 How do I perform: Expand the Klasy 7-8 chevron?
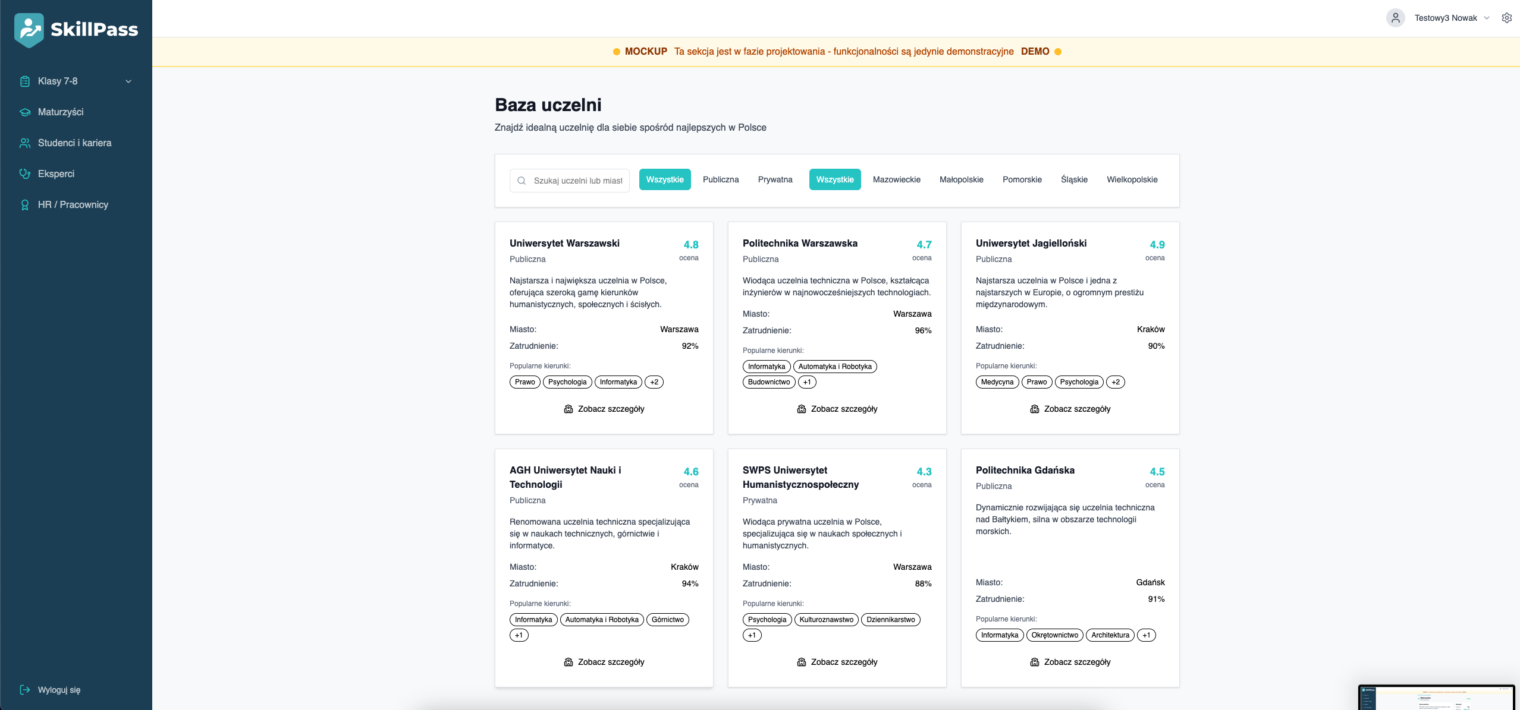coord(128,81)
